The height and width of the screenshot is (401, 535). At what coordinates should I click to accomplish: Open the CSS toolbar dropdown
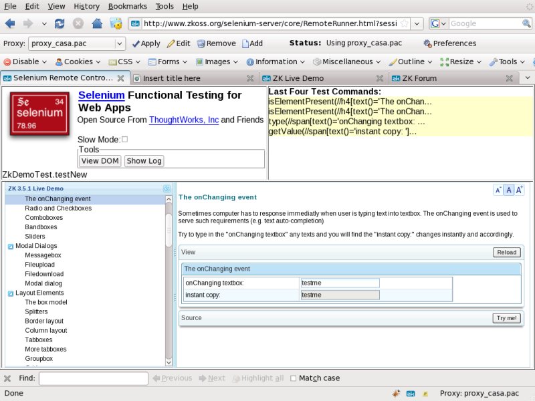(x=124, y=61)
